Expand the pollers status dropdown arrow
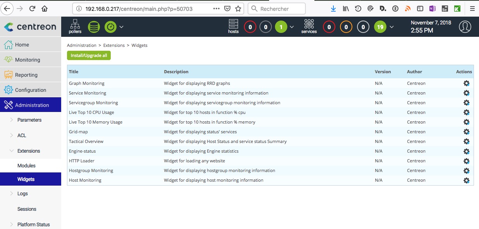Screen dimensions: 479x229 121,27
